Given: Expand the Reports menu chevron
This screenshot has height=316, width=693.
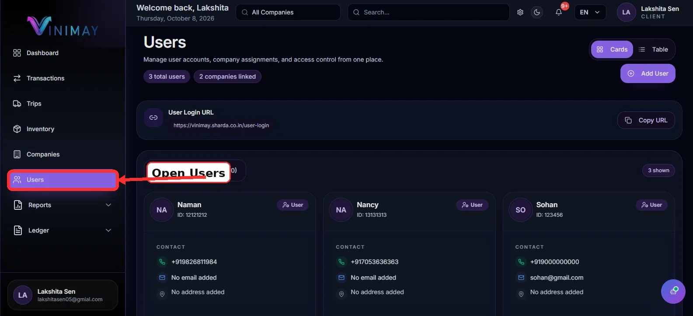Looking at the screenshot, I should click(108, 205).
